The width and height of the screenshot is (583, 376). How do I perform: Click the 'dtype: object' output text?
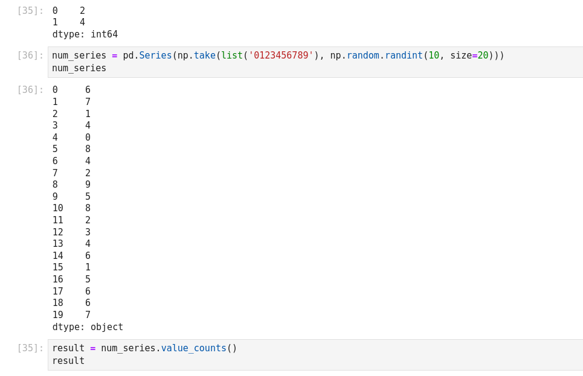[x=88, y=327]
